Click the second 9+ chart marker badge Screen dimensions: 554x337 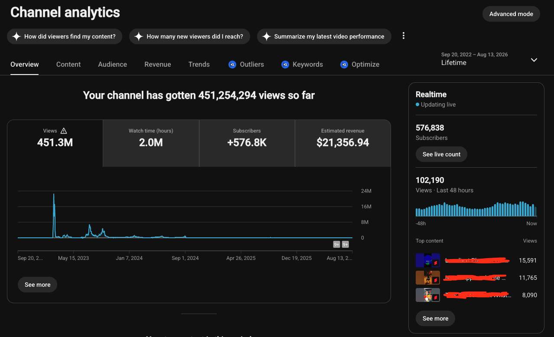345,244
